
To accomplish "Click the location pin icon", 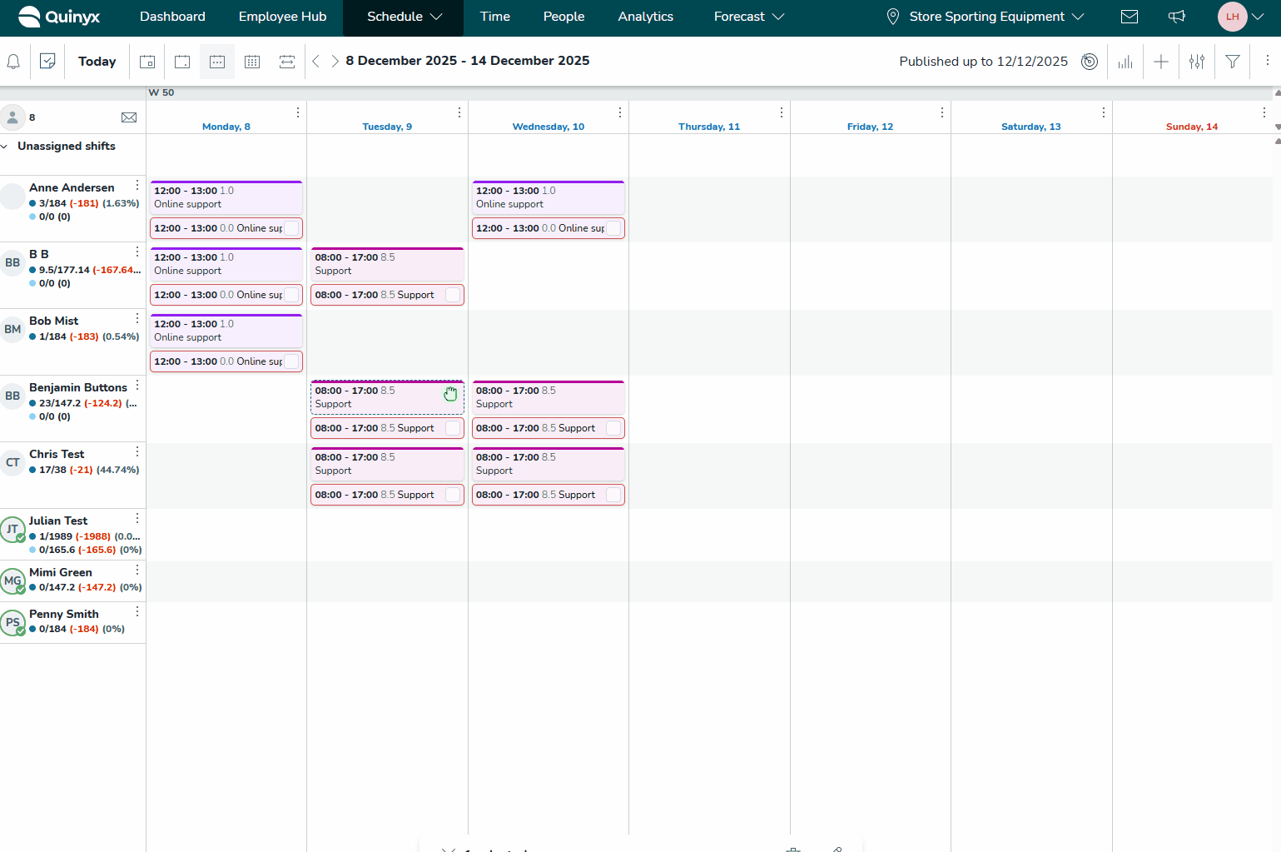I will click(893, 17).
